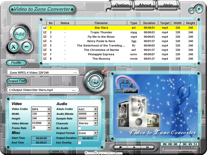Toggle the Henry Poole Is Here checkbox
This screenshot has width=207, height=155.
[x=45, y=41]
